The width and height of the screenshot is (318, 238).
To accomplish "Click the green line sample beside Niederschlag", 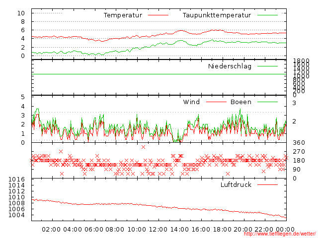I will [x=267, y=66].
